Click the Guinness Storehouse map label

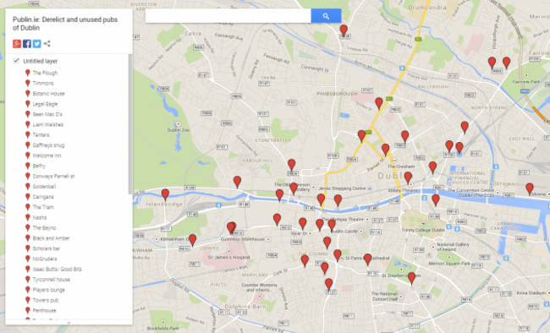(242, 239)
